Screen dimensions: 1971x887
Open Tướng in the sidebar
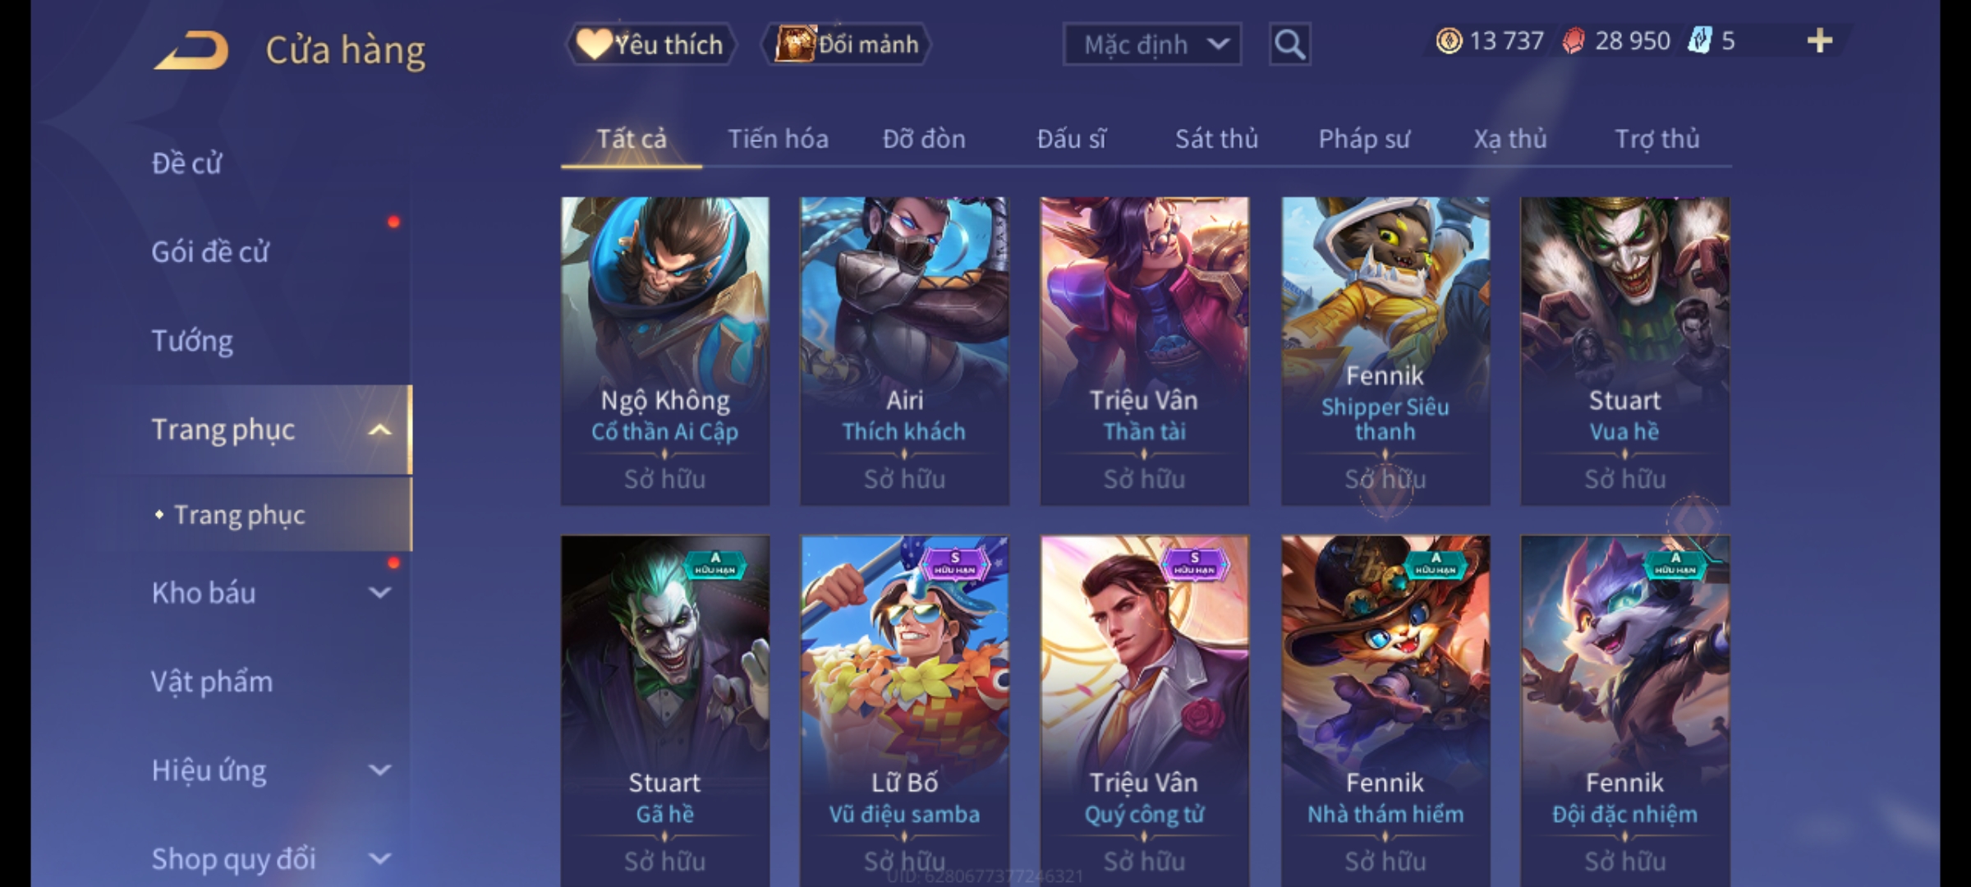[192, 341]
